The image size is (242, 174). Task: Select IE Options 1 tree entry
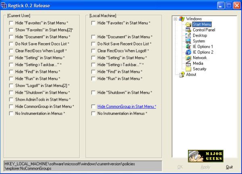tap(203, 47)
